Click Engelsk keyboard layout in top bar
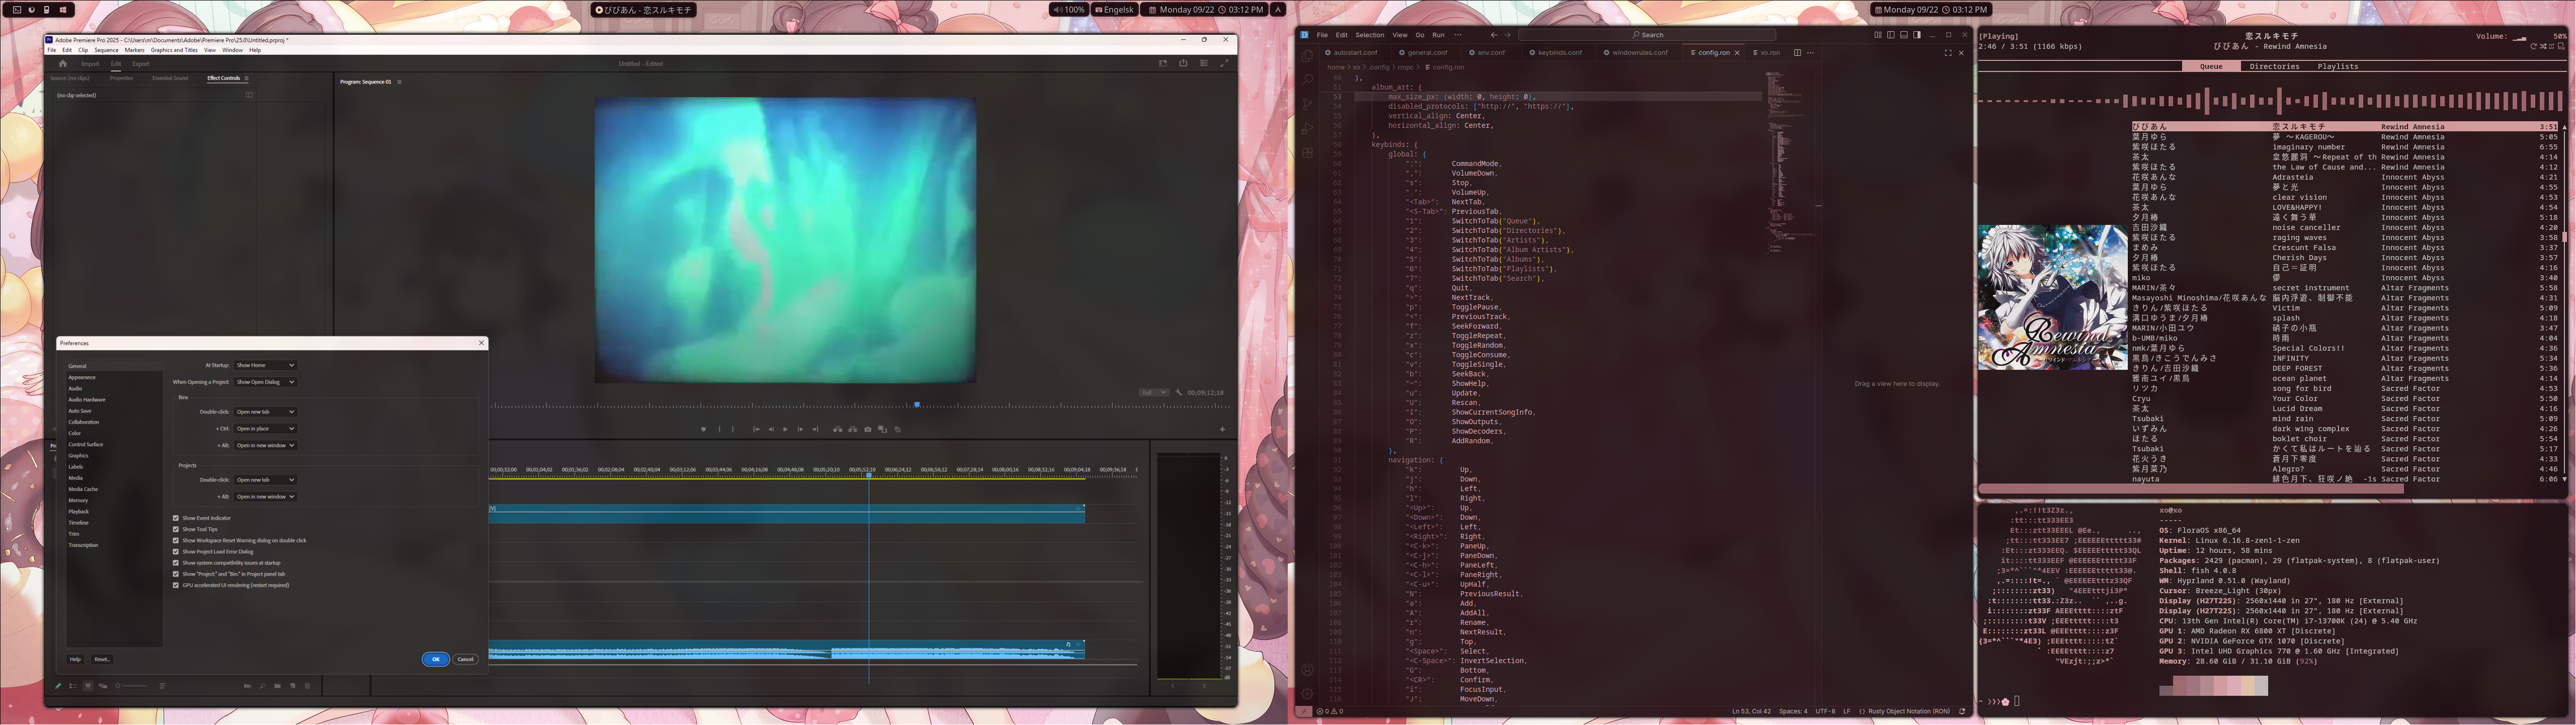 coord(1115,9)
